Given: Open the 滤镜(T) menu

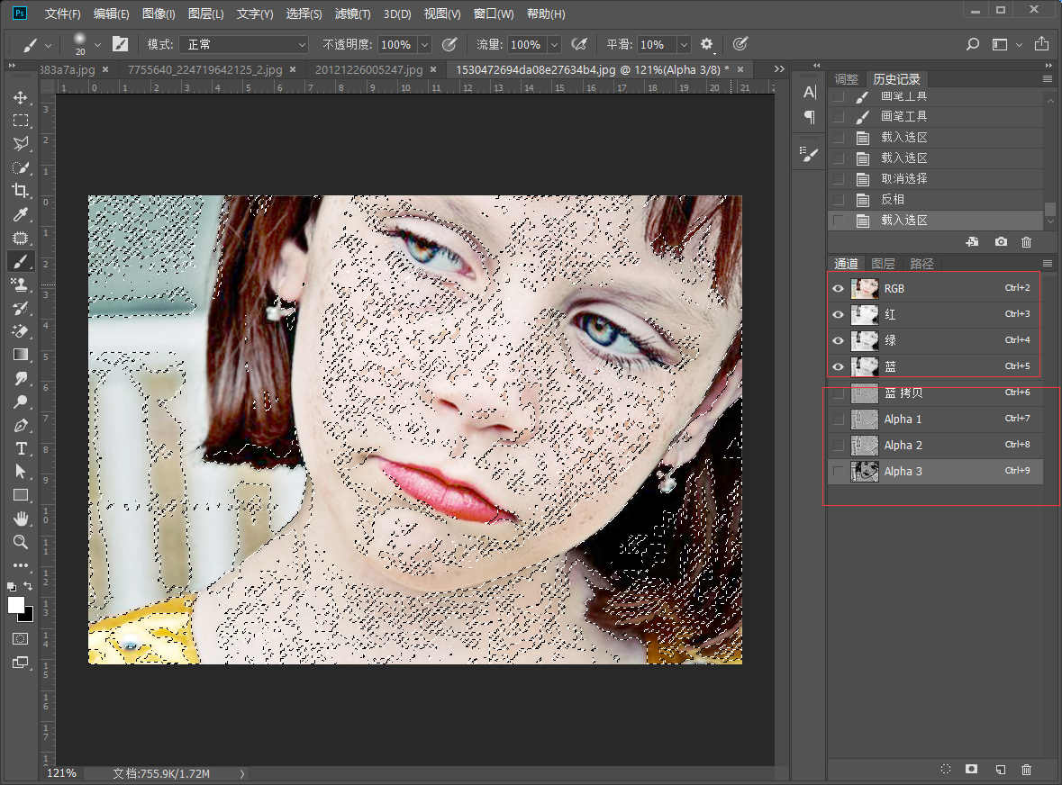Looking at the screenshot, I should (352, 14).
